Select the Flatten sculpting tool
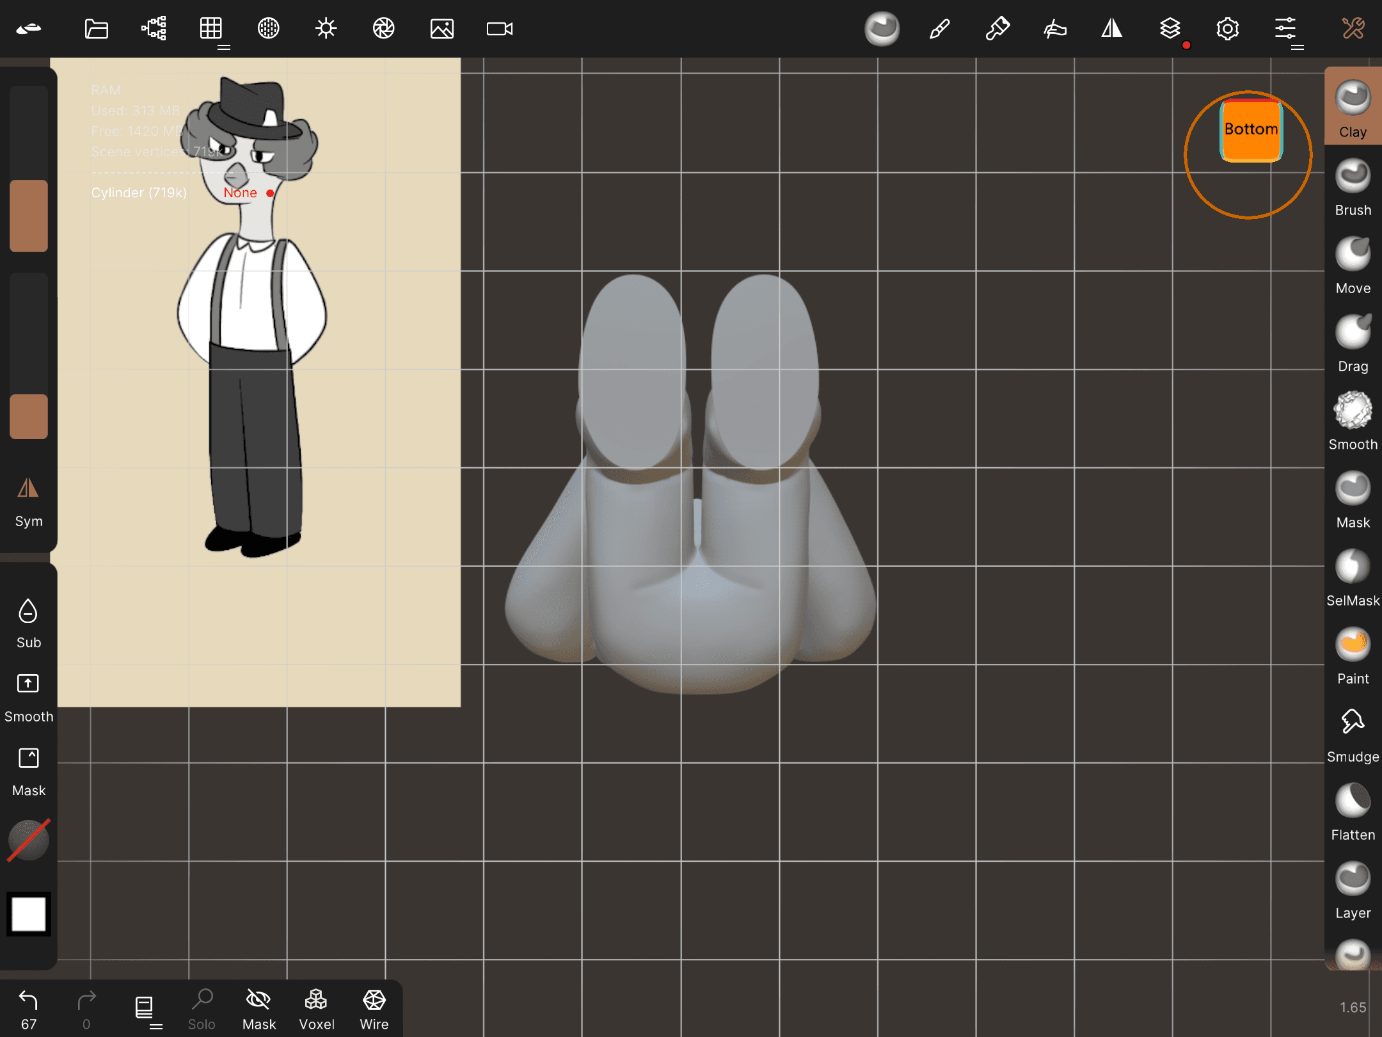The image size is (1382, 1037). point(1353,811)
